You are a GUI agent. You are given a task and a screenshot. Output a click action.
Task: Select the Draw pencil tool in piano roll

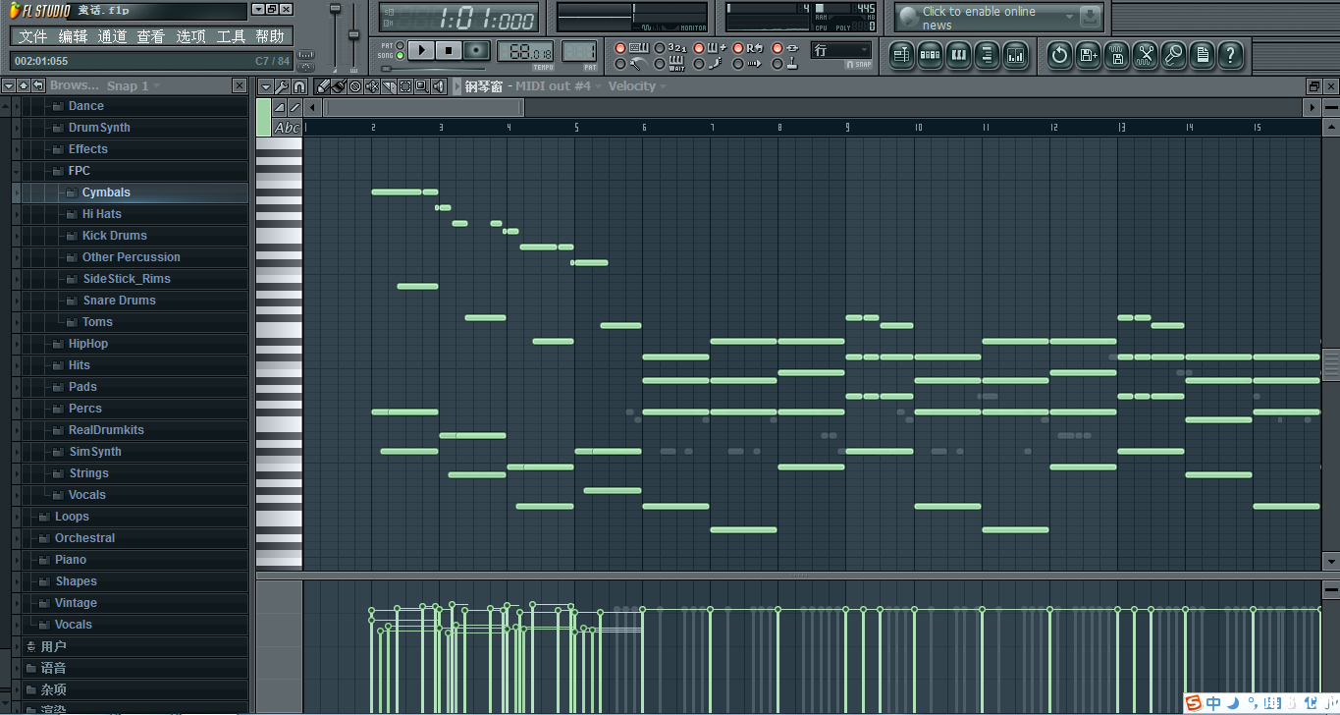pyautogui.click(x=322, y=86)
